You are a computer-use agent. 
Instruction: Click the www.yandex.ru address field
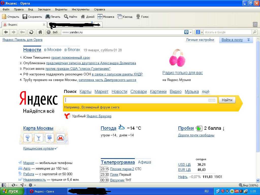(x=123, y=32)
